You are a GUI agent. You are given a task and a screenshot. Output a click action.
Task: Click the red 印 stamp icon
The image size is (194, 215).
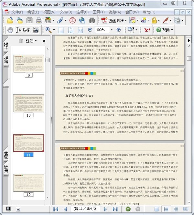click(72, 20)
